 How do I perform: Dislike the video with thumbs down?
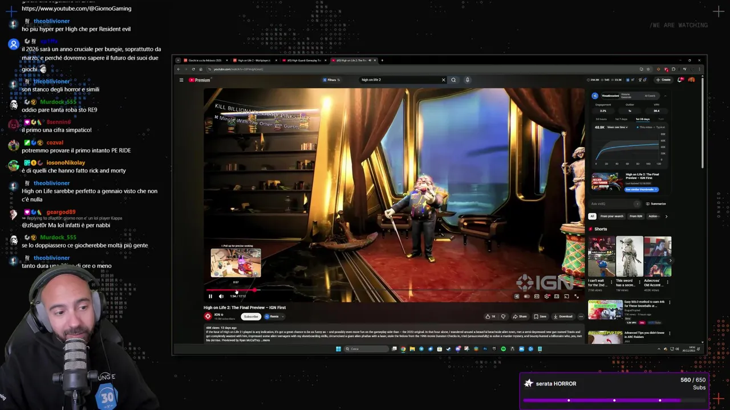click(504, 317)
